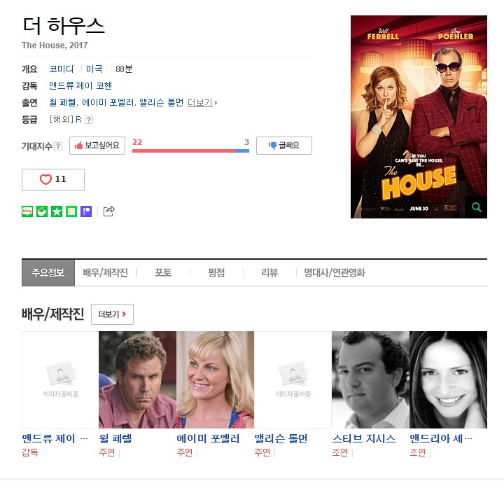Open the 평점 tab
This screenshot has width=504, height=481.
216,272
